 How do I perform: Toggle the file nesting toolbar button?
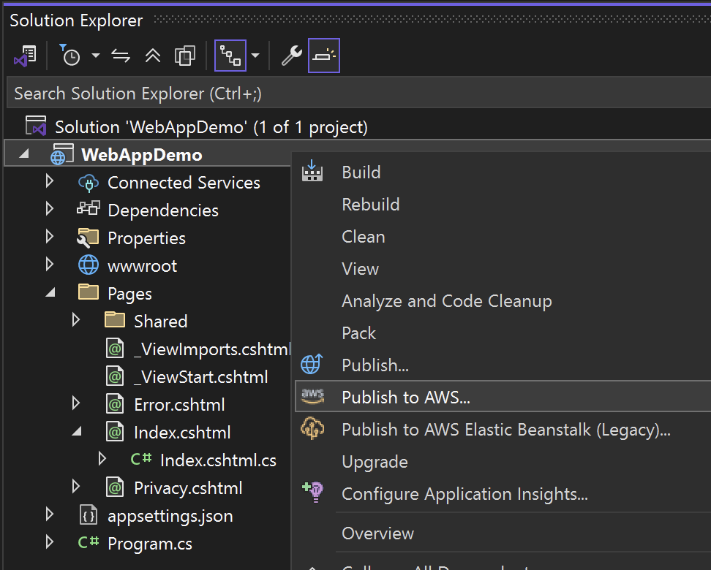pos(230,56)
